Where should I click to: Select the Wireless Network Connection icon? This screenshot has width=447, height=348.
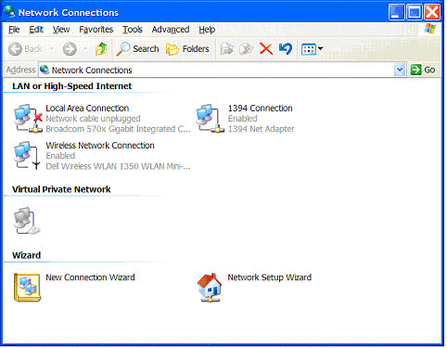pyautogui.click(x=27, y=156)
